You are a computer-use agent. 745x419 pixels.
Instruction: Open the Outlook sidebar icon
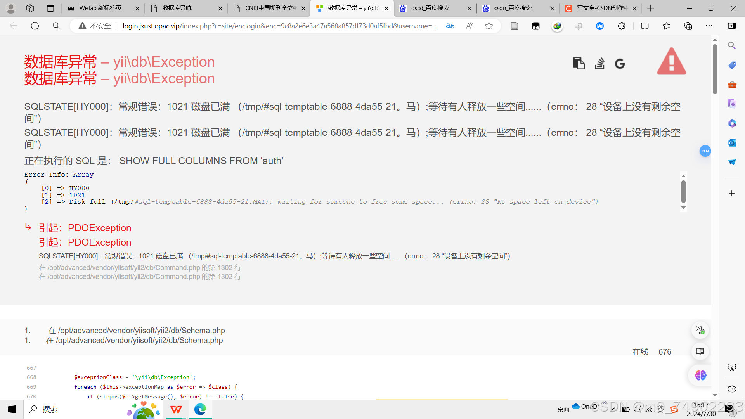coord(732,143)
